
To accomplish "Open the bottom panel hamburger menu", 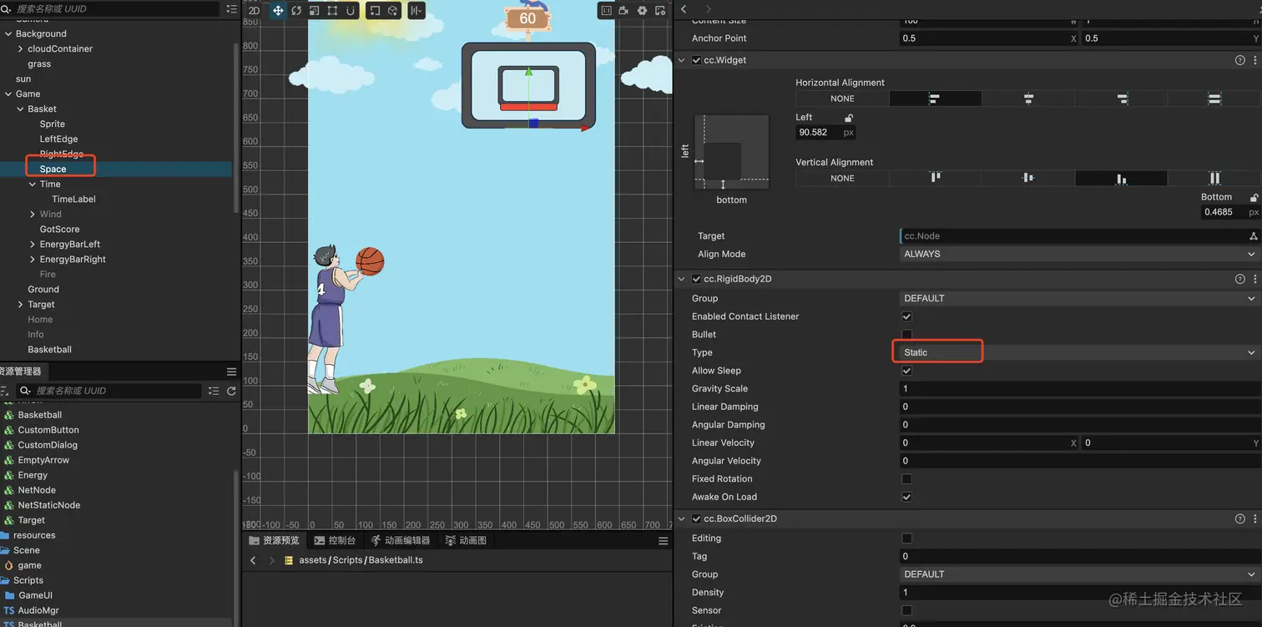I will click(x=664, y=541).
